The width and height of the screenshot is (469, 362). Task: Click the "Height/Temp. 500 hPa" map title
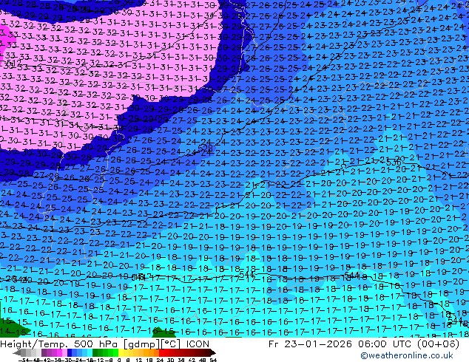point(59,344)
